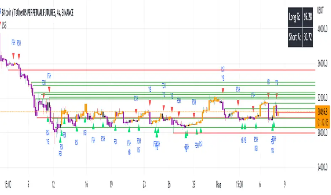The height and width of the screenshot is (195, 331).
Task: Click the Bitcoin / TetherUS PERPETUAL FUTURES title
Action: pyautogui.click(x=38, y=13)
